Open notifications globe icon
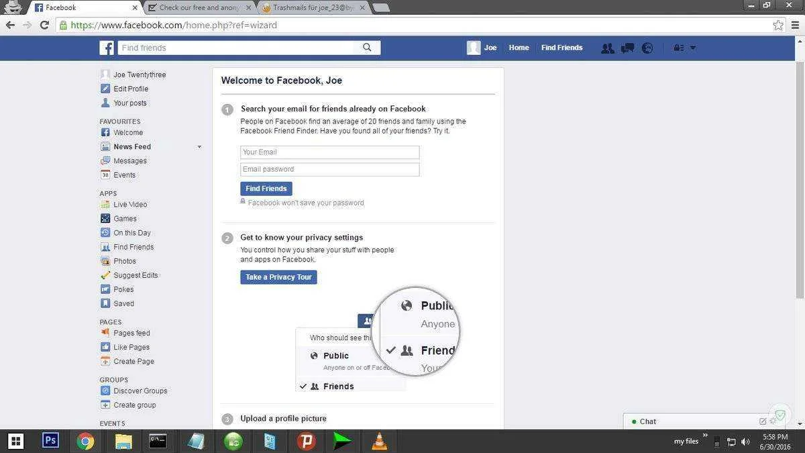Viewport: 805px width, 453px height. pos(647,48)
